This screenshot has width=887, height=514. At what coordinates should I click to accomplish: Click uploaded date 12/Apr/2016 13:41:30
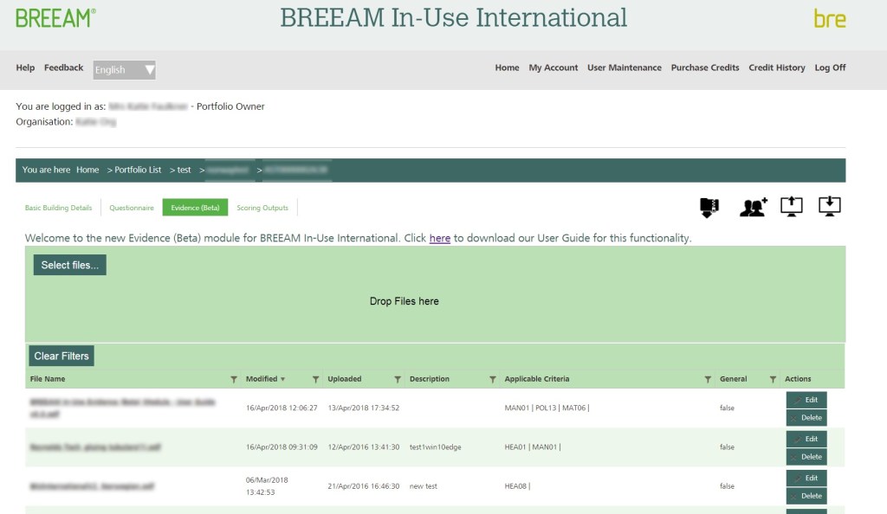pos(363,447)
